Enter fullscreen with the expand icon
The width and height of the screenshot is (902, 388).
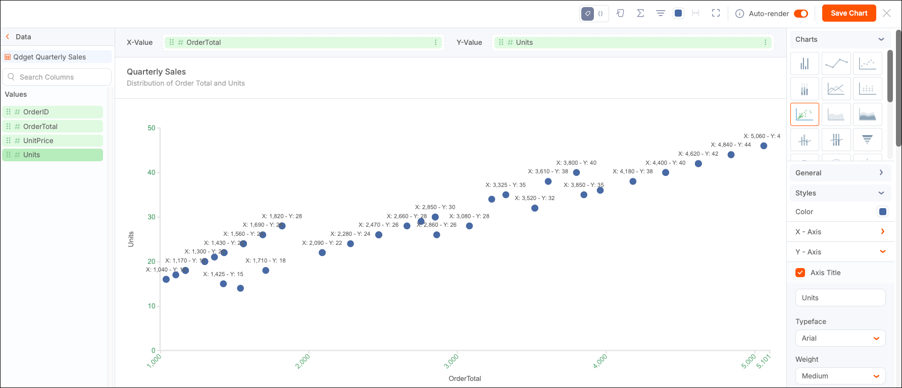click(716, 14)
